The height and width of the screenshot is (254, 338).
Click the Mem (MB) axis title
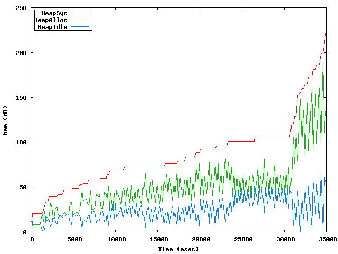[5, 121]
